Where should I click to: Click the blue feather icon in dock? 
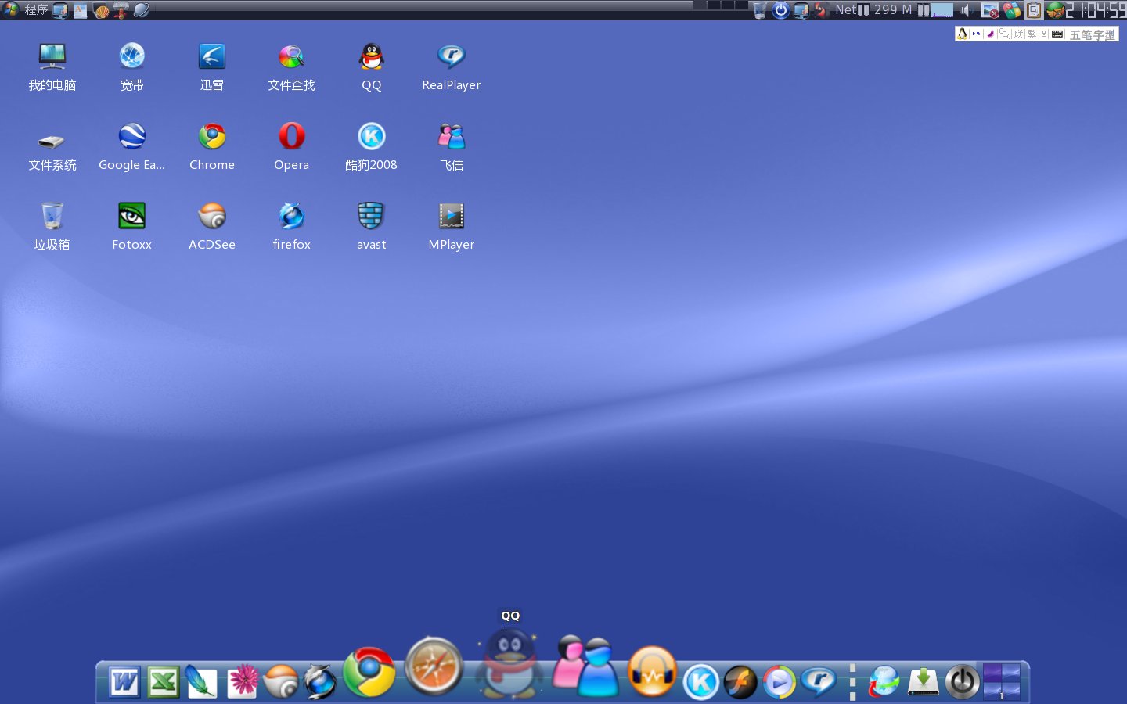201,682
